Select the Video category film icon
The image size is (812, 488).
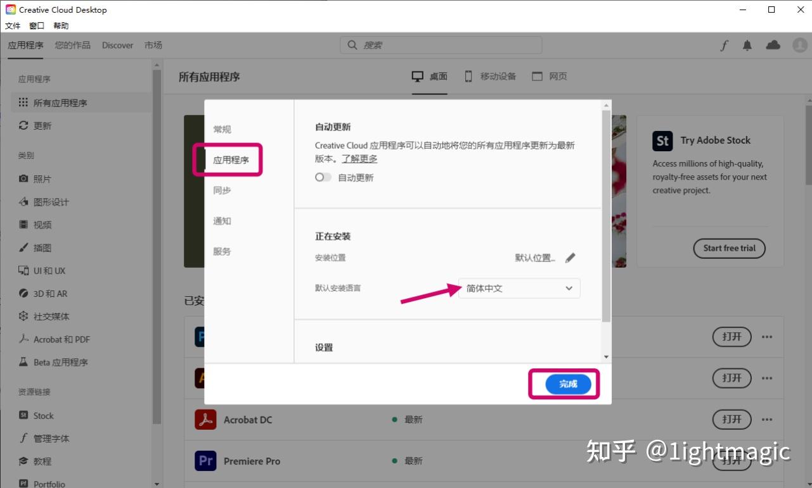[23, 225]
